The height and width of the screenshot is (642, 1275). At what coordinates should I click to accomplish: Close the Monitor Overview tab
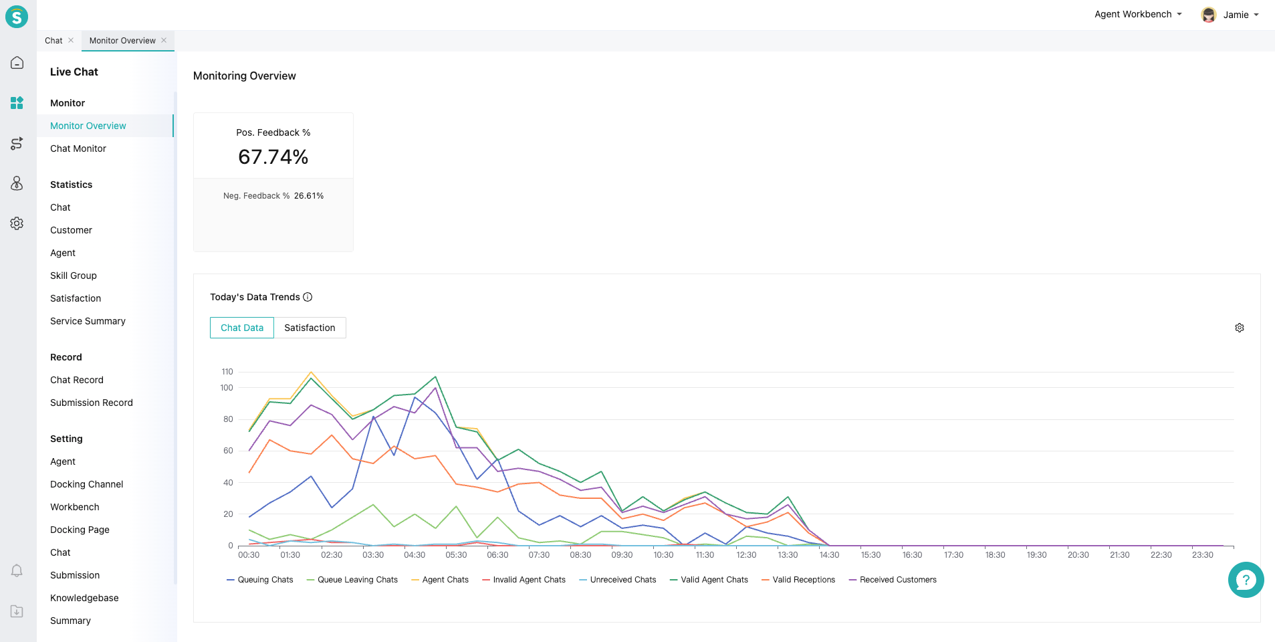[x=164, y=40]
